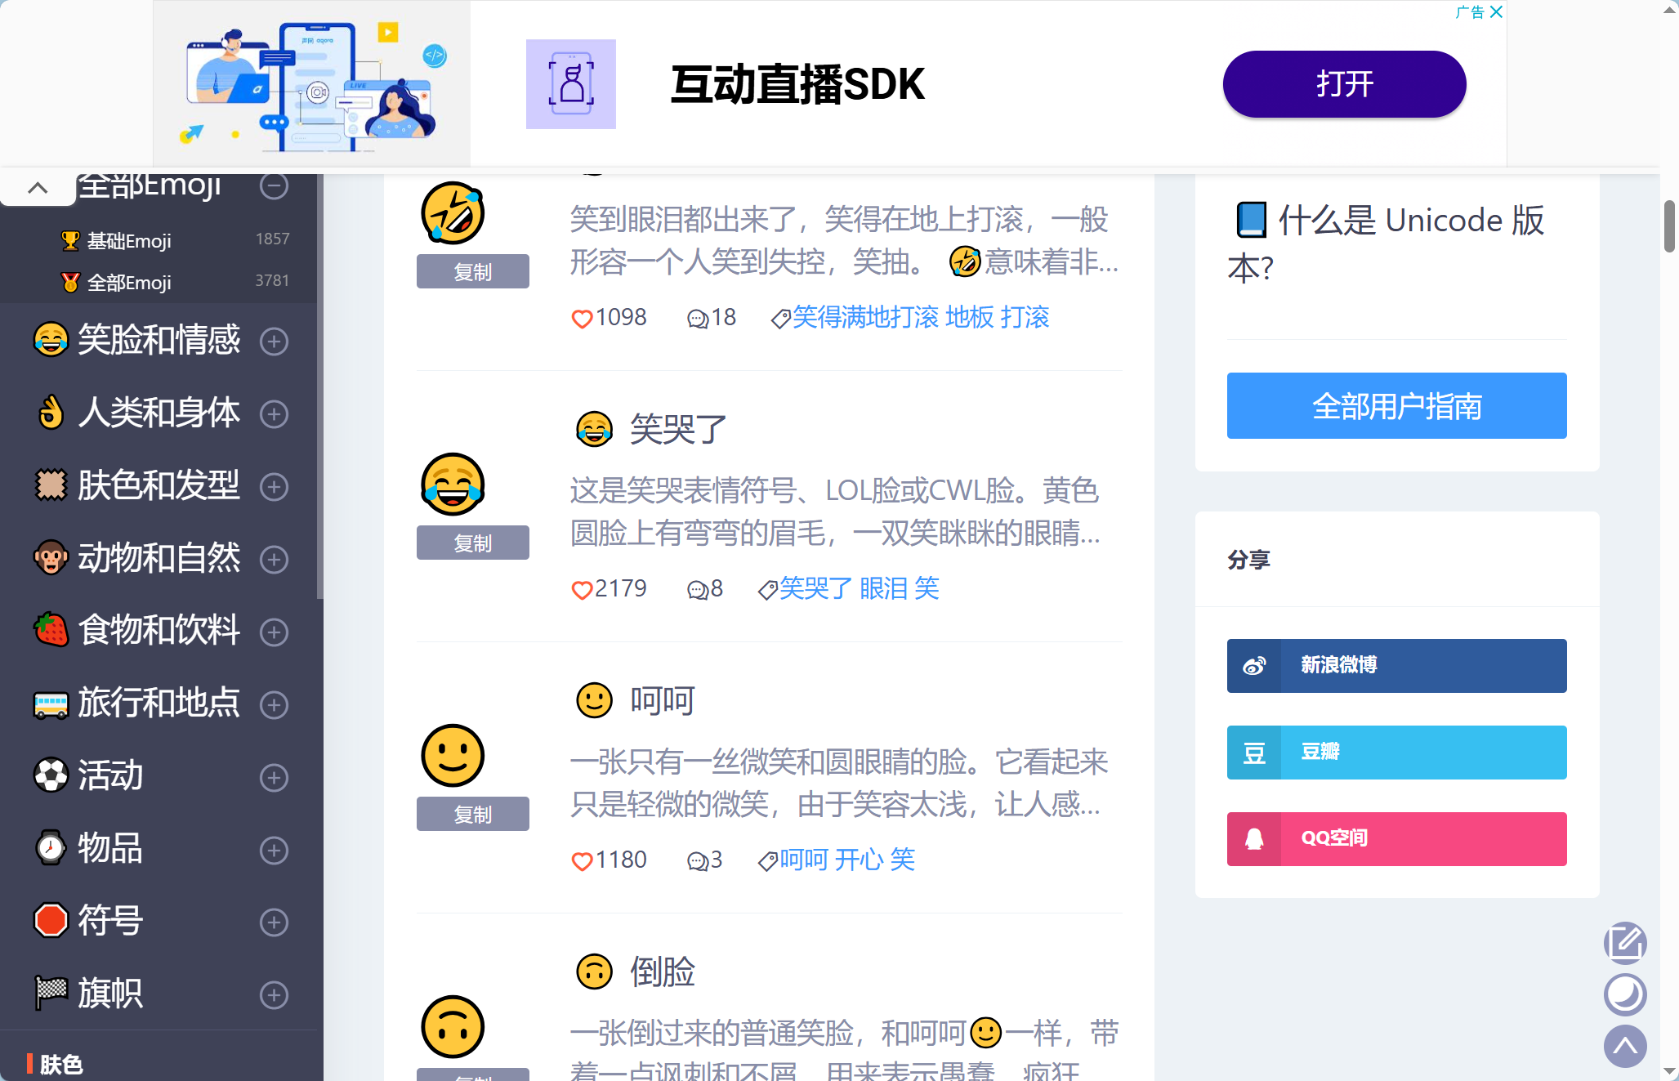Open the 笑哭了 title link
Screen dimensions: 1679x1081
pyautogui.click(x=678, y=429)
